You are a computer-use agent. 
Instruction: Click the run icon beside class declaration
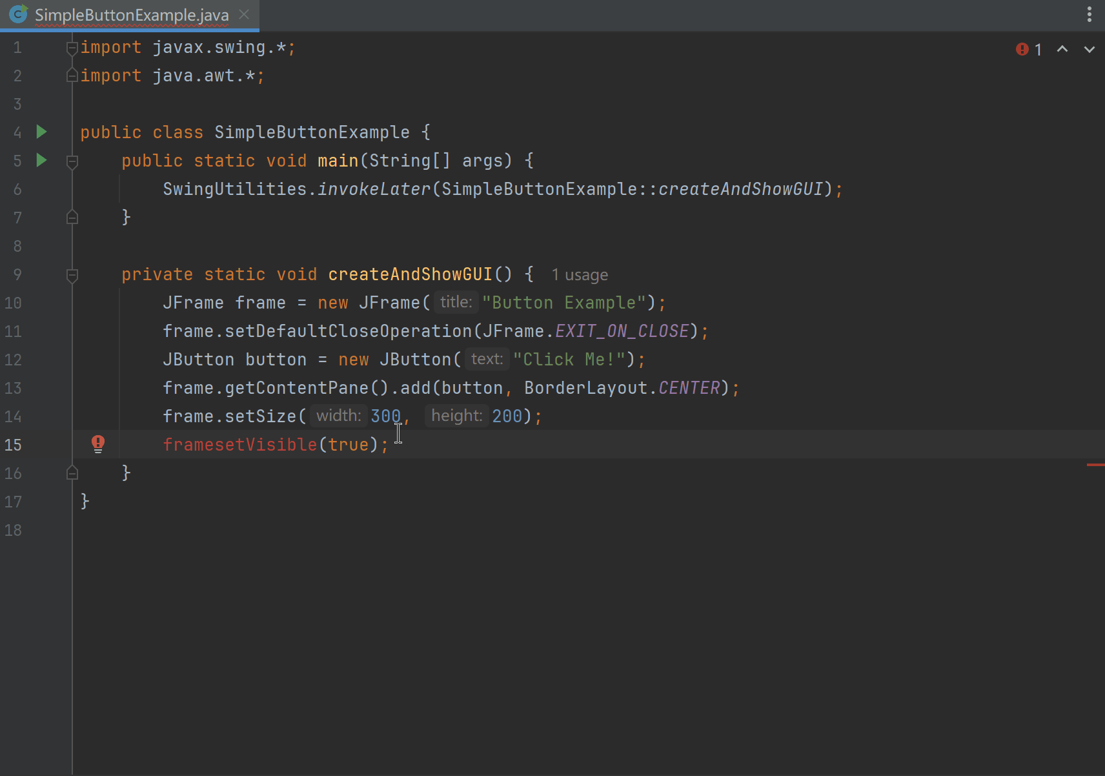click(41, 132)
